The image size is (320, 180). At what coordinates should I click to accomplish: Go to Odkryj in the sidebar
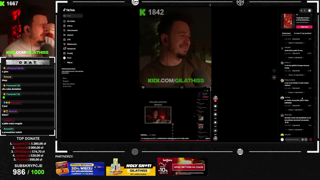click(x=68, y=26)
